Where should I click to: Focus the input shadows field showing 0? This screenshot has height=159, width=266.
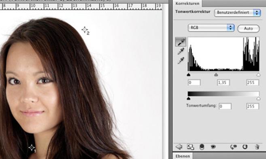point(194,83)
